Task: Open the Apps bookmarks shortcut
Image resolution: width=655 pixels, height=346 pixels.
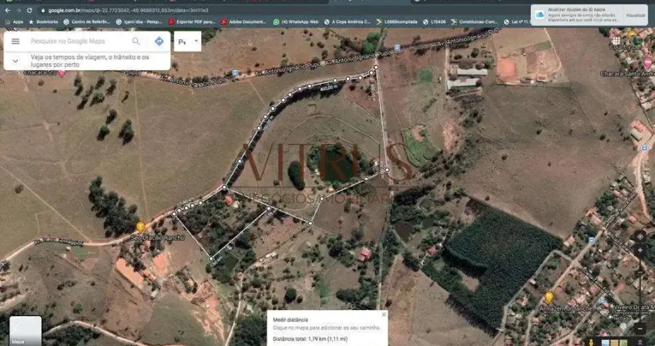Action: (x=15, y=22)
